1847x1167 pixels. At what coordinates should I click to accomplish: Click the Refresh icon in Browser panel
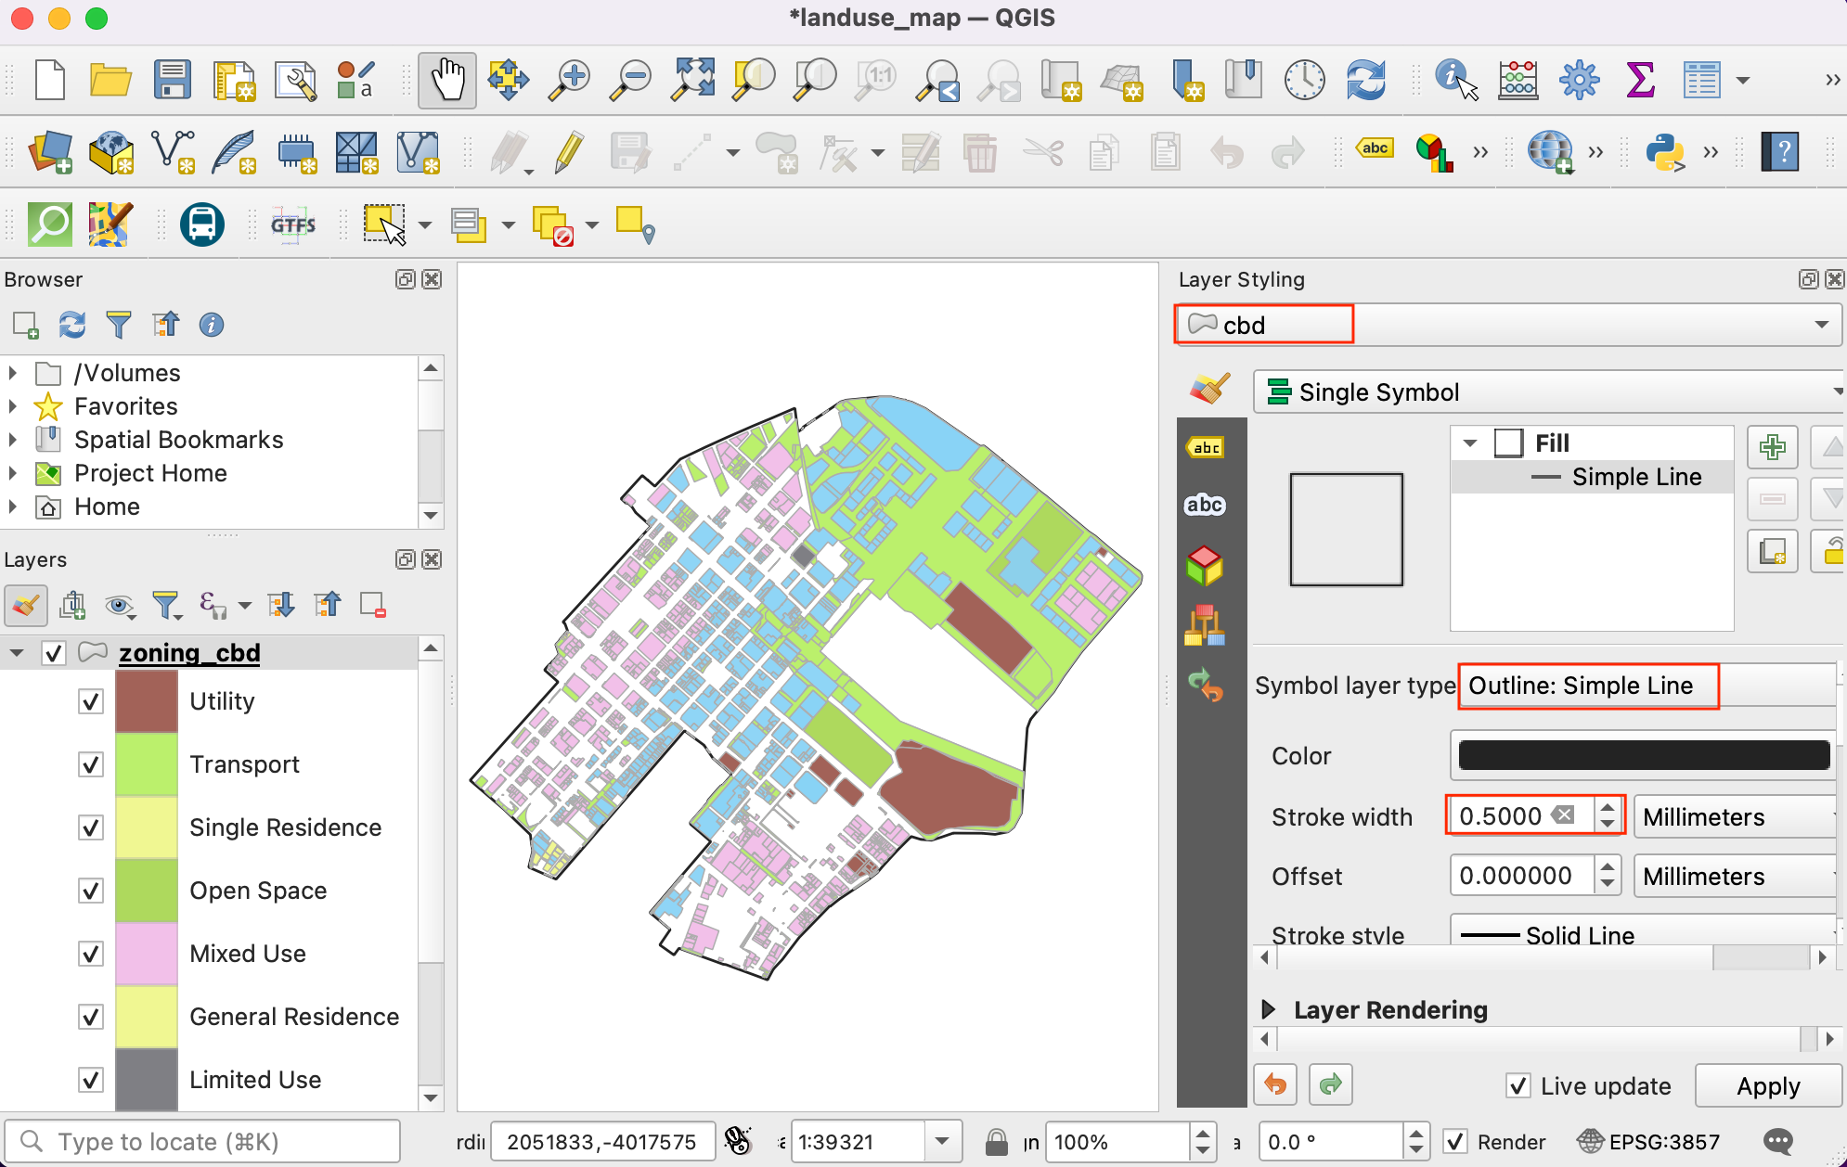coord(71,325)
